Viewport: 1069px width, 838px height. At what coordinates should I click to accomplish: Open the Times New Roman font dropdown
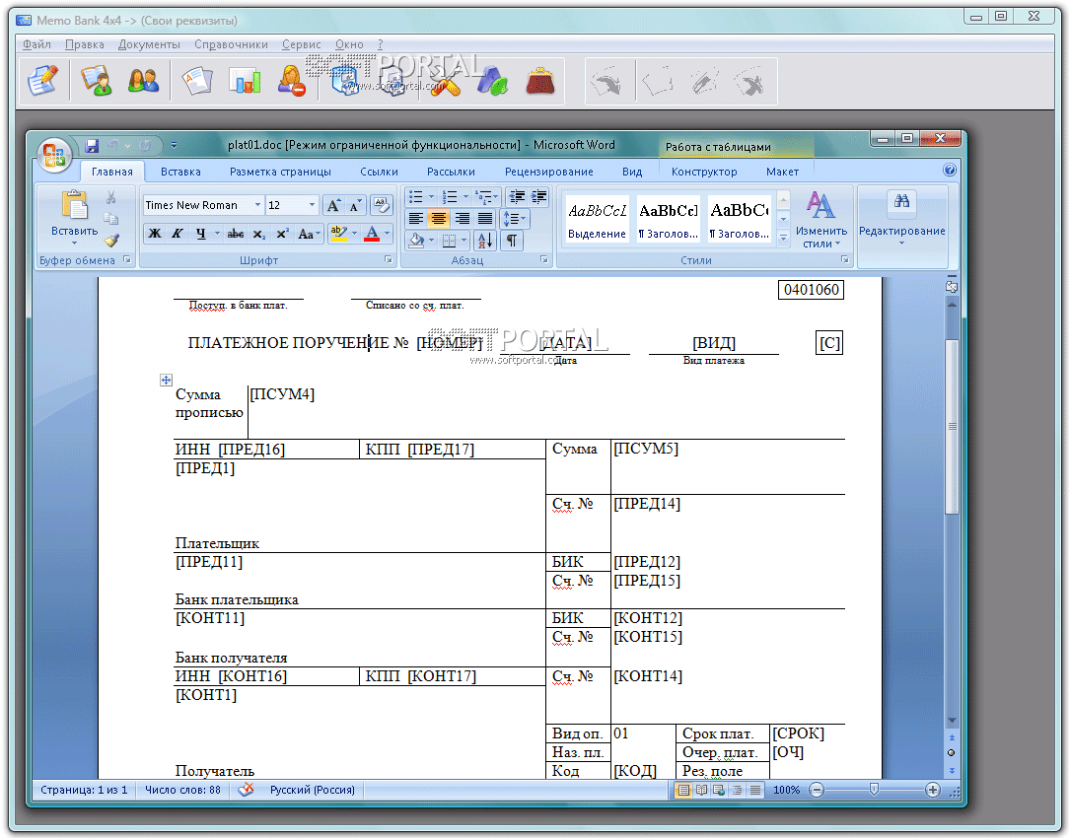(x=257, y=205)
